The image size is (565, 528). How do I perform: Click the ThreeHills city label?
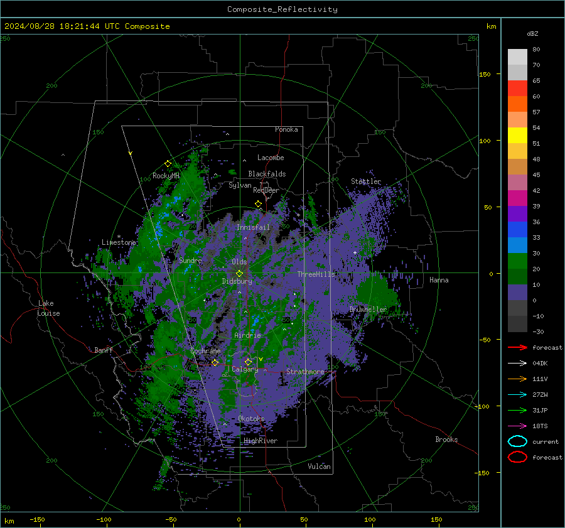pos(316,274)
